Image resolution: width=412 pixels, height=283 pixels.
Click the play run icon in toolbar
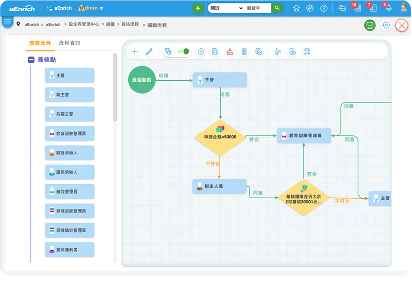[201, 52]
